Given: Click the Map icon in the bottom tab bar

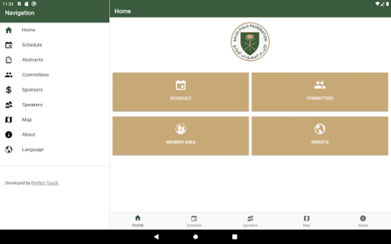Looking at the screenshot, I should tap(307, 219).
